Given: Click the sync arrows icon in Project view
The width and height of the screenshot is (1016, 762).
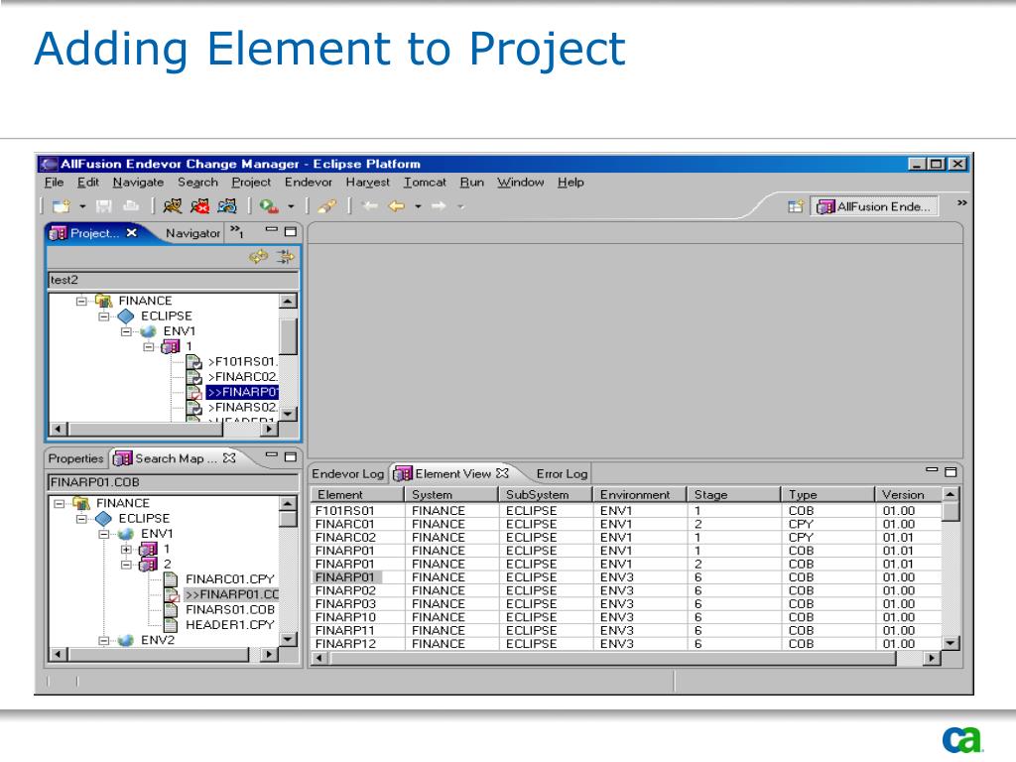Looking at the screenshot, I should (x=259, y=257).
